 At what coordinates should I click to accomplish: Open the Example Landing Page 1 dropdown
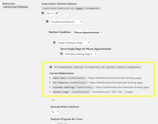(81, 54)
